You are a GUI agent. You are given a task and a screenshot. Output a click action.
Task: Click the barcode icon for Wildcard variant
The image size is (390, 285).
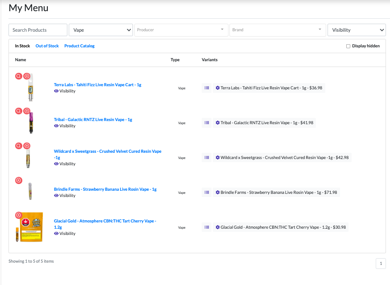coord(207,158)
